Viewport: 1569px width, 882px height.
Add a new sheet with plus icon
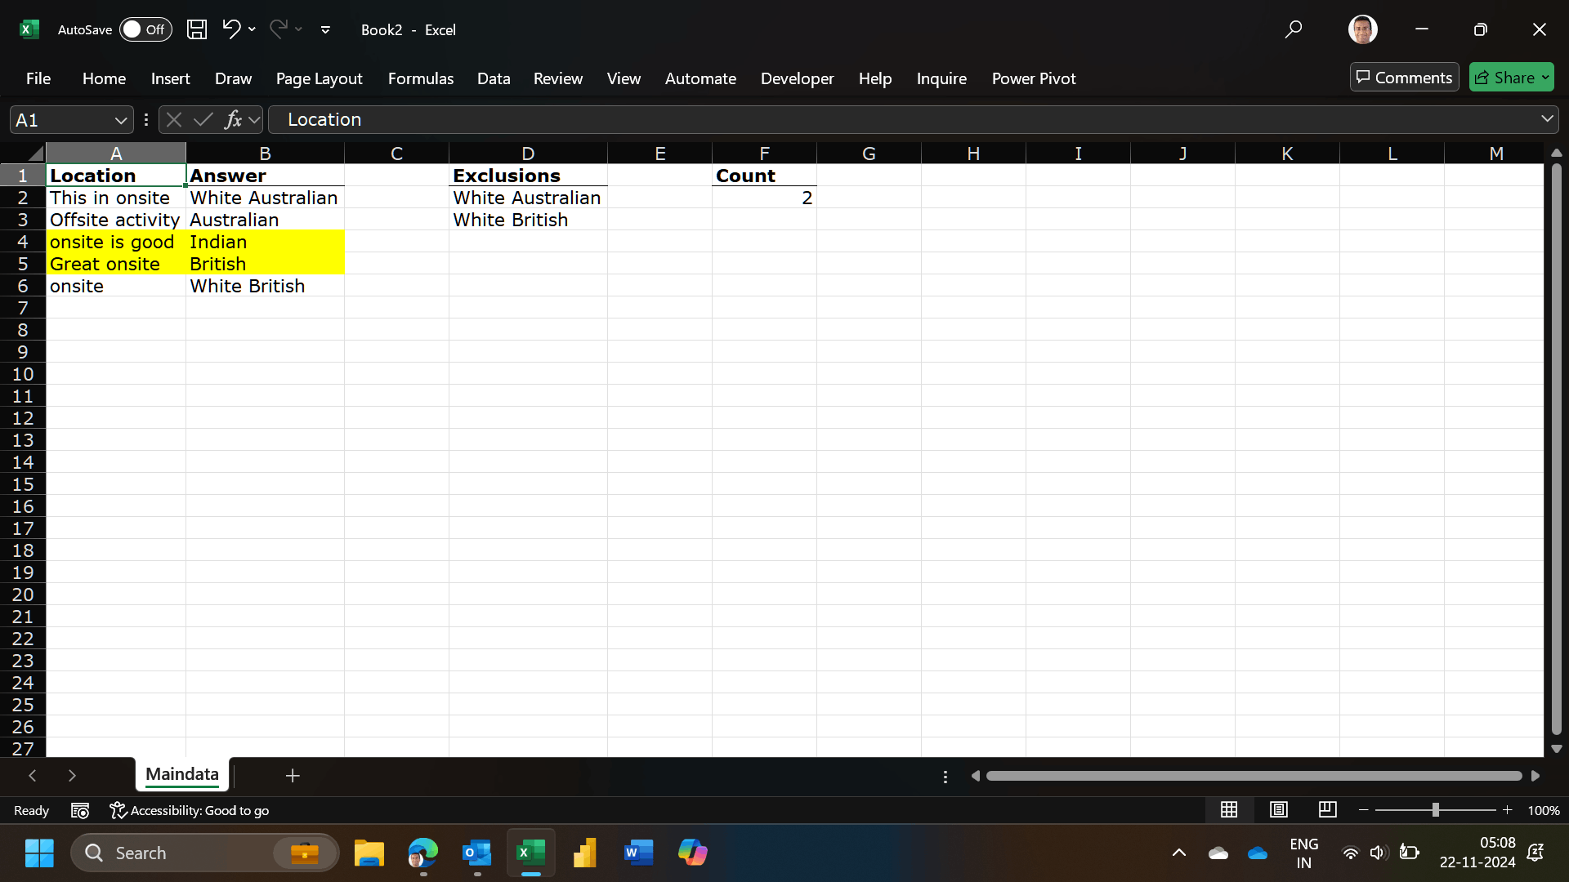(293, 775)
